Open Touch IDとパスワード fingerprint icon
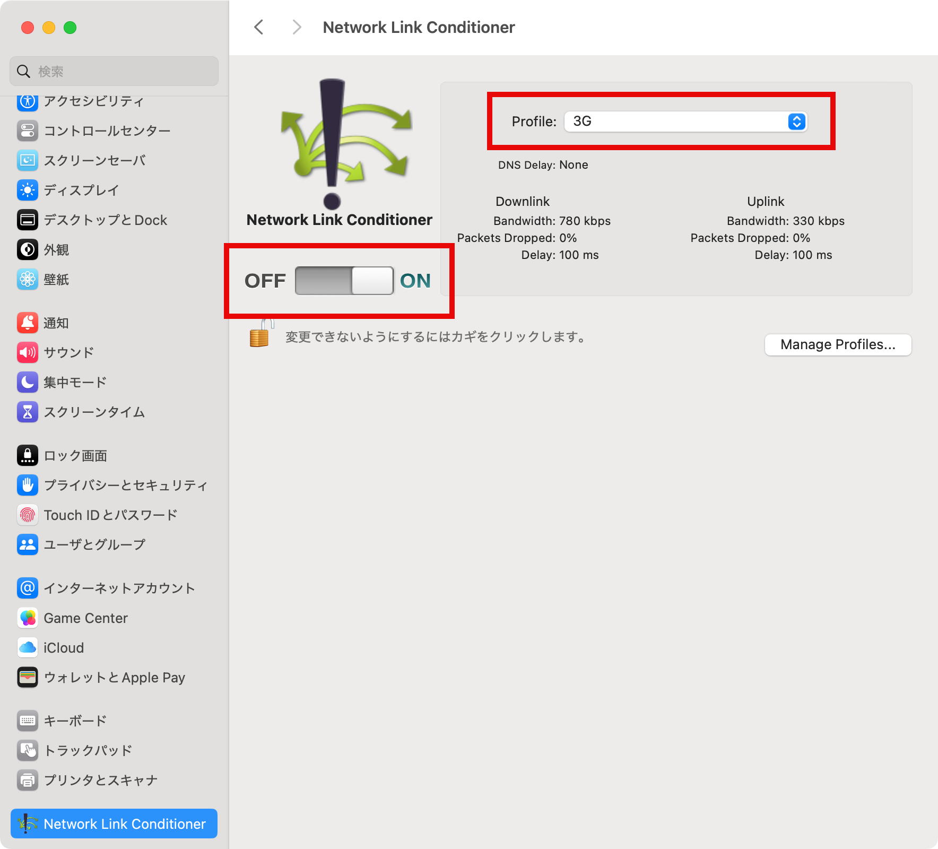 tap(28, 515)
